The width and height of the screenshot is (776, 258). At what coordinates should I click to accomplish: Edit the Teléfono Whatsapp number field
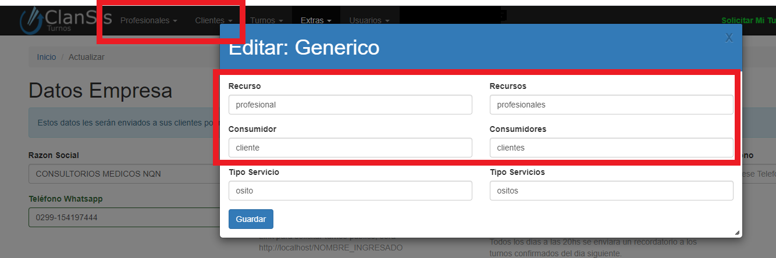click(123, 217)
